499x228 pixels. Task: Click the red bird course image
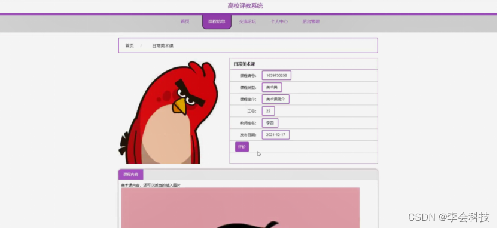(x=168, y=112)
